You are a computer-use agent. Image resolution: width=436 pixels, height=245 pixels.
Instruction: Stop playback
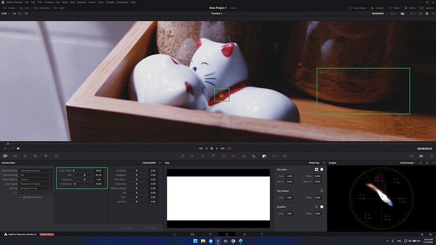212,148
